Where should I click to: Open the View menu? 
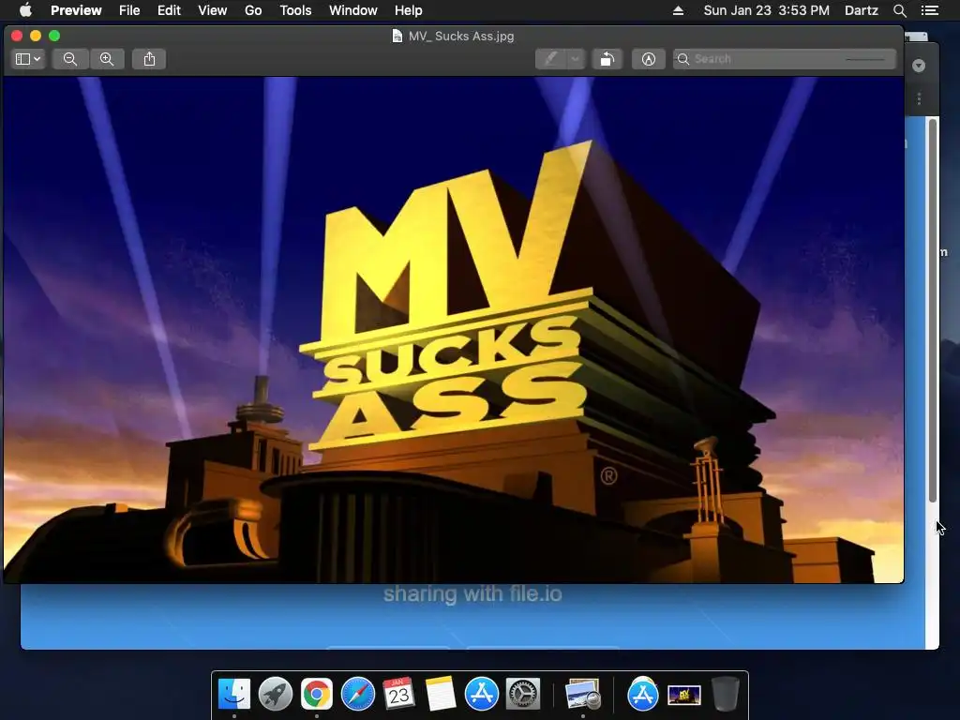(x=213, y=10)
